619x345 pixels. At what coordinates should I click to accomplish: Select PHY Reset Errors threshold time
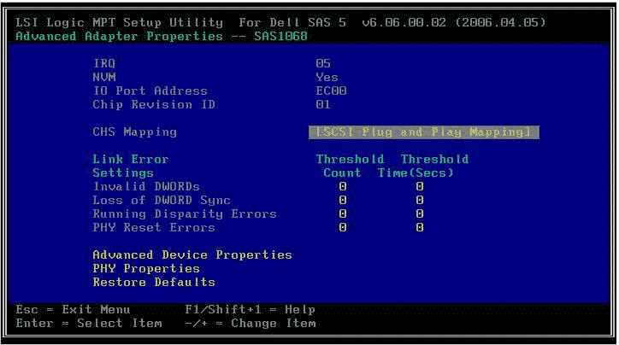(x=419, y=227)
